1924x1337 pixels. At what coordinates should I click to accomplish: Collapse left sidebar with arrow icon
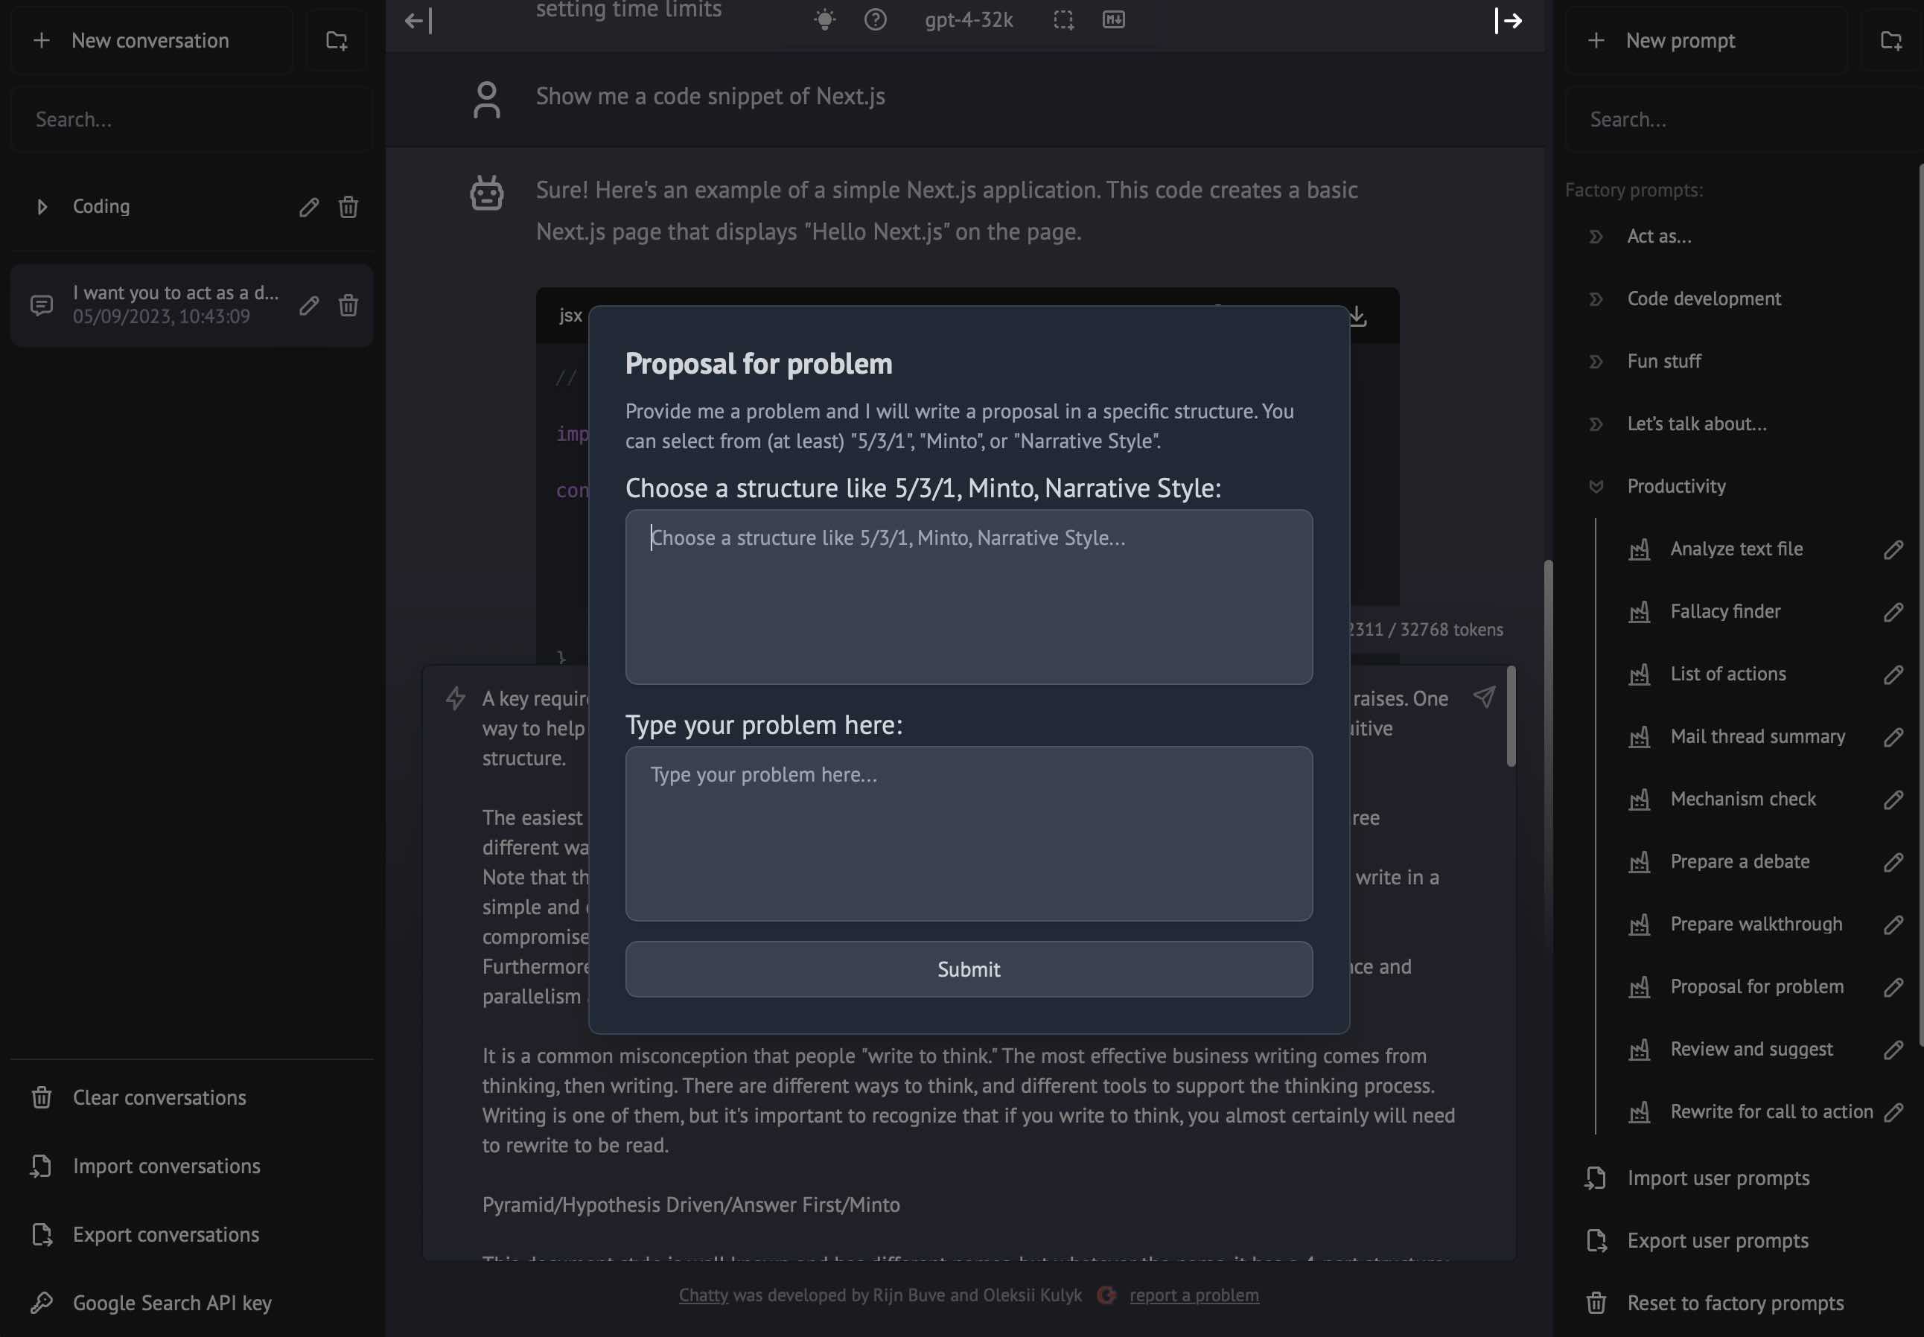click(418, 21)
